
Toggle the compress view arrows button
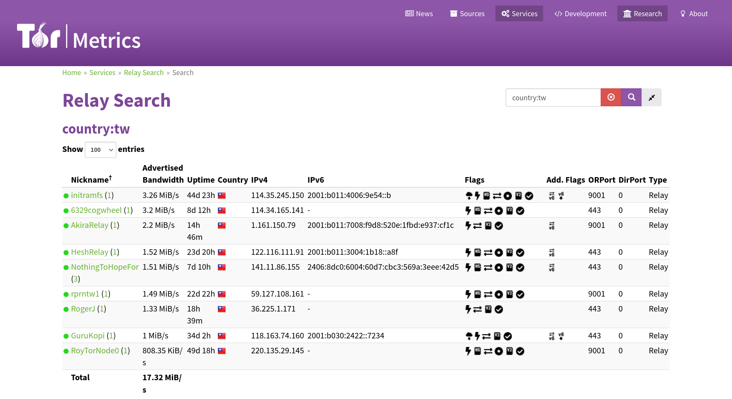651,97
